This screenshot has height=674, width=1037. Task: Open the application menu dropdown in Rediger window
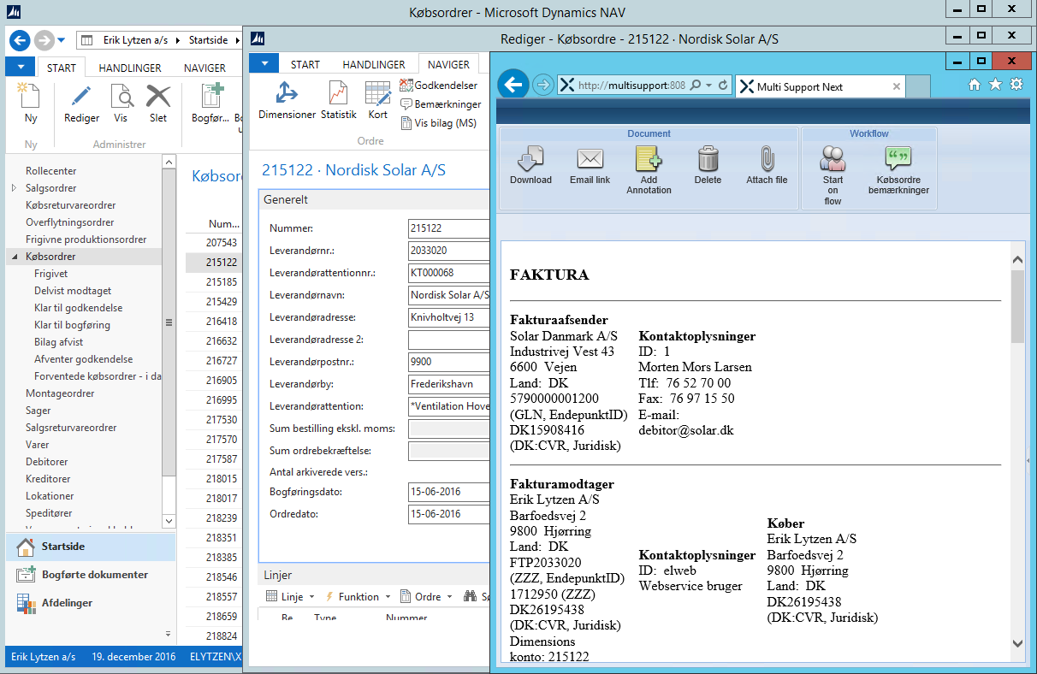pos(264,64)
